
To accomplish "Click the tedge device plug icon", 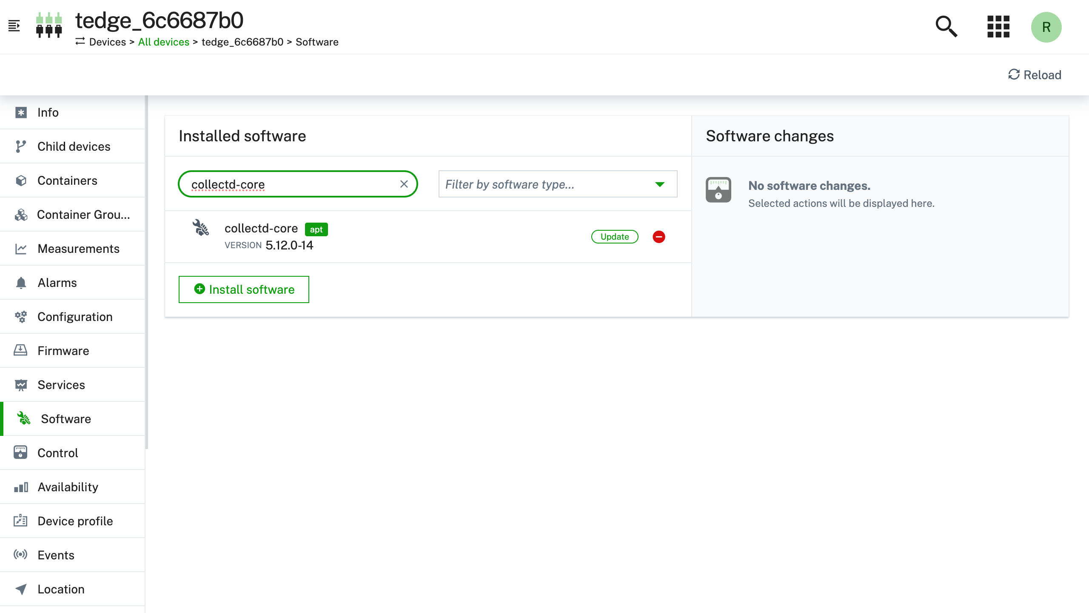I will [49, 25].
